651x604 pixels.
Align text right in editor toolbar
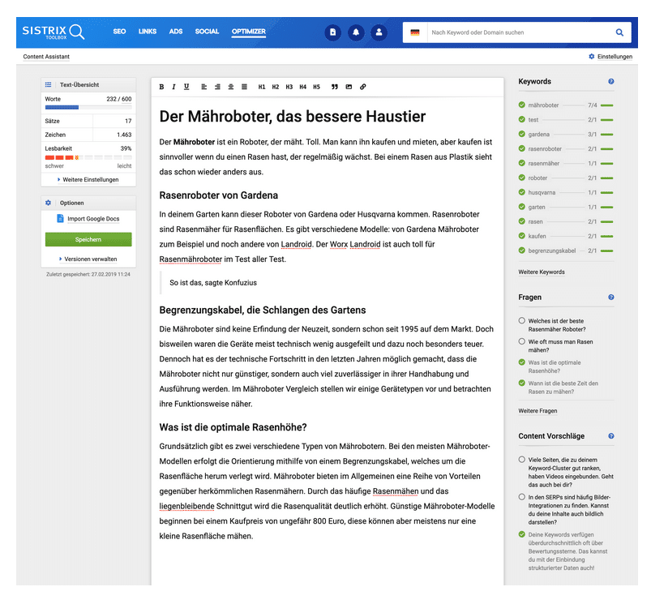pyautogui.click(x=217, y=87)
